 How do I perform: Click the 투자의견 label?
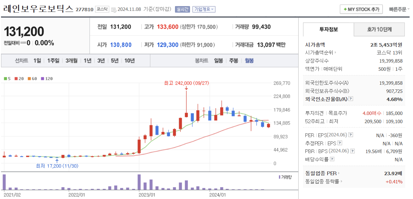point(315,113)
